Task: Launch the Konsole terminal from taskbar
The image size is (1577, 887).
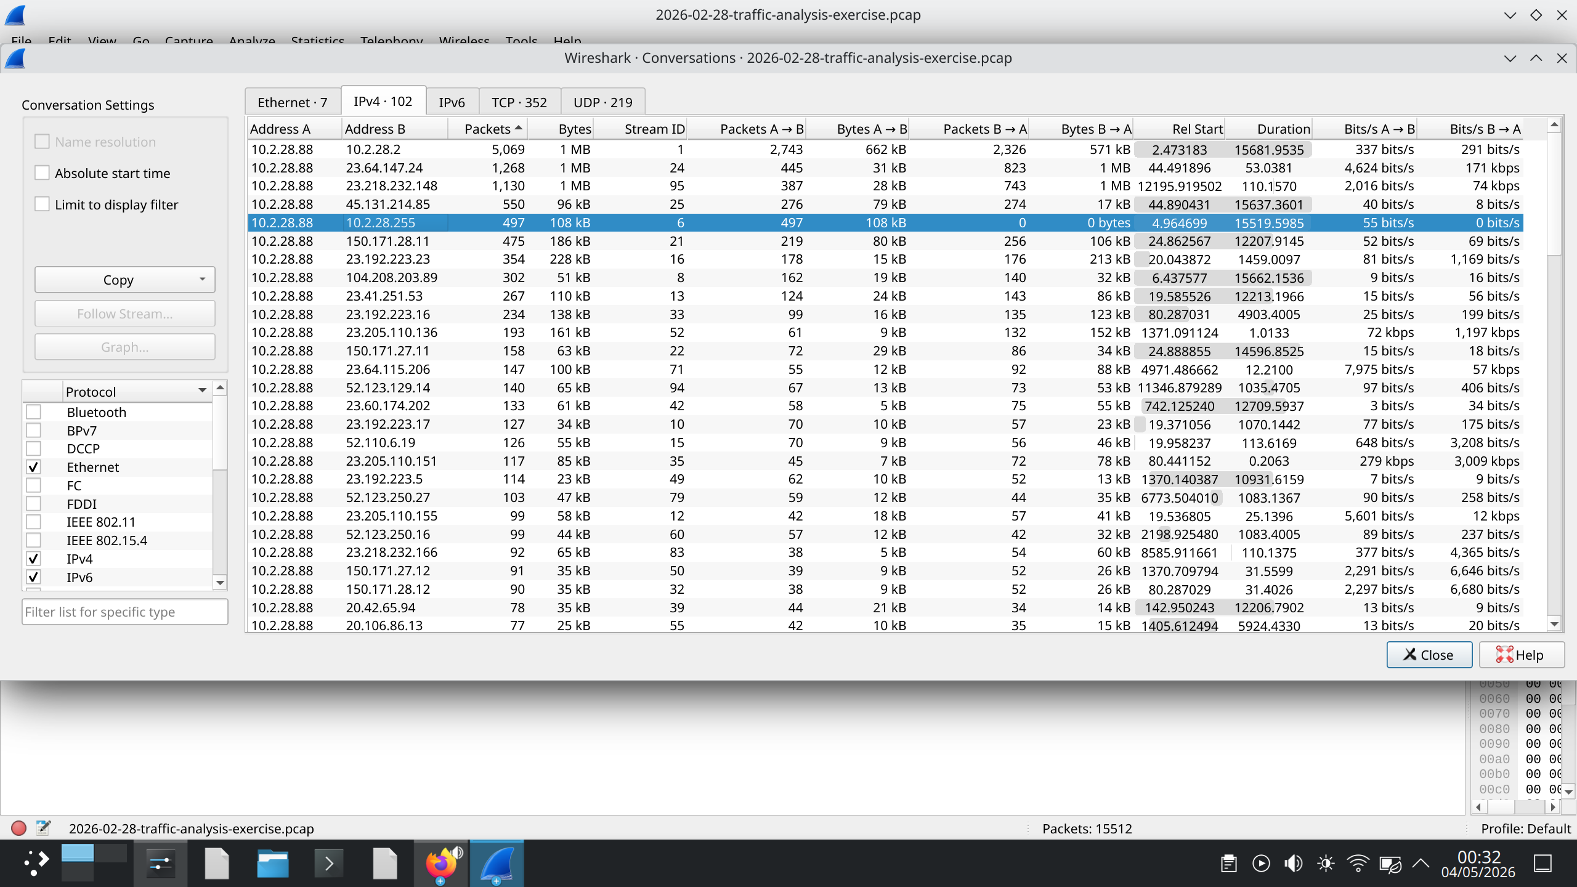Action: point(329,864)
